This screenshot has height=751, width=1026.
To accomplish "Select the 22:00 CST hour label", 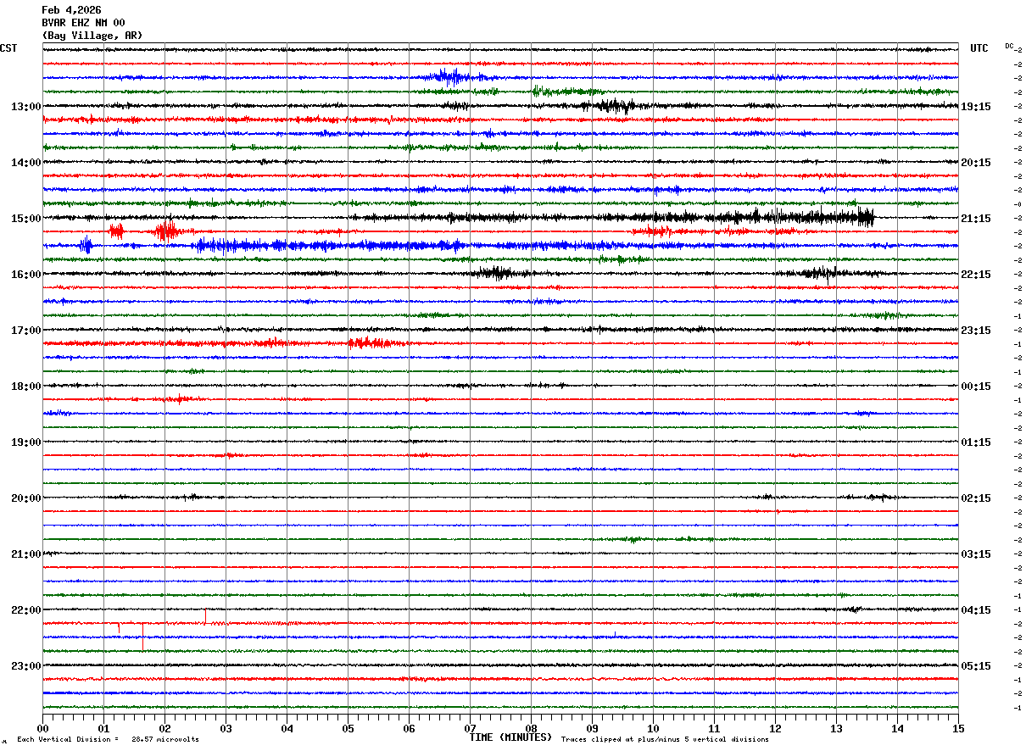I will coord(25,610).
